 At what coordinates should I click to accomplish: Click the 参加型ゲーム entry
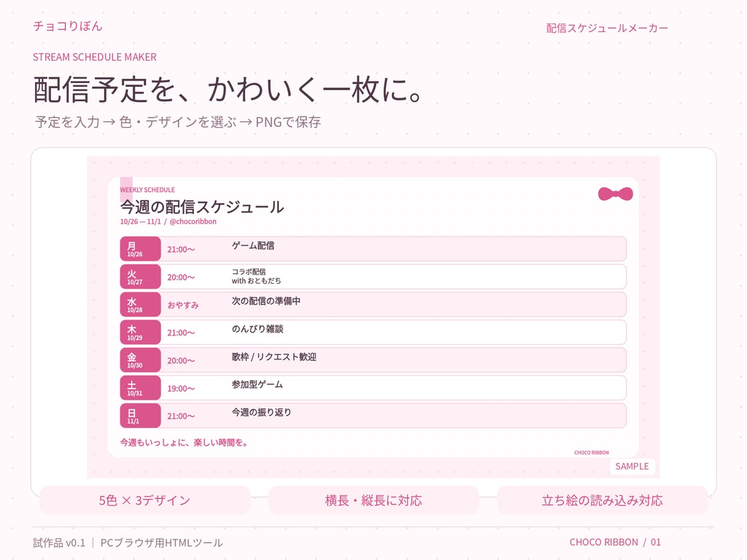click(258, 385)
